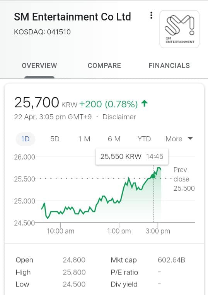This screenshot has width=208, height=295.
Task: Select the 5D chart range
Action: [55, 139]
